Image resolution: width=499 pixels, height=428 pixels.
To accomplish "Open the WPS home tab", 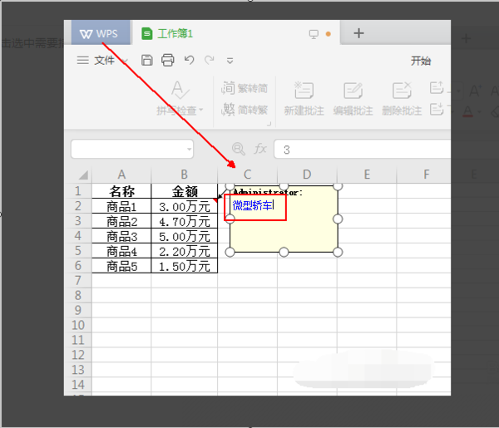I will (101, 33).
